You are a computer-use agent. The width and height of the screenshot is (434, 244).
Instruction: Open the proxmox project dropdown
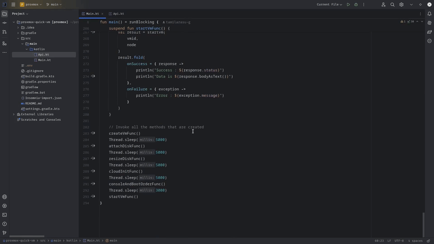pyautogui.click(x=31, y=4)
